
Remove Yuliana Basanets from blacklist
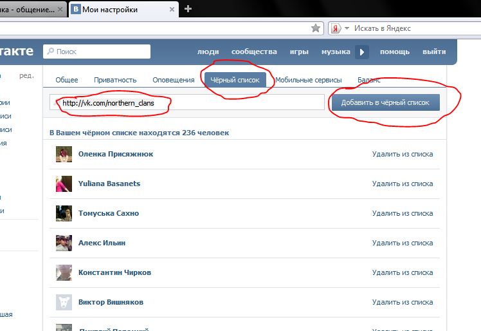tap(403, 184)
